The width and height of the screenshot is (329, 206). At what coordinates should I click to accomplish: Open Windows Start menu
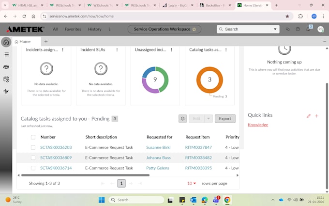102,200
